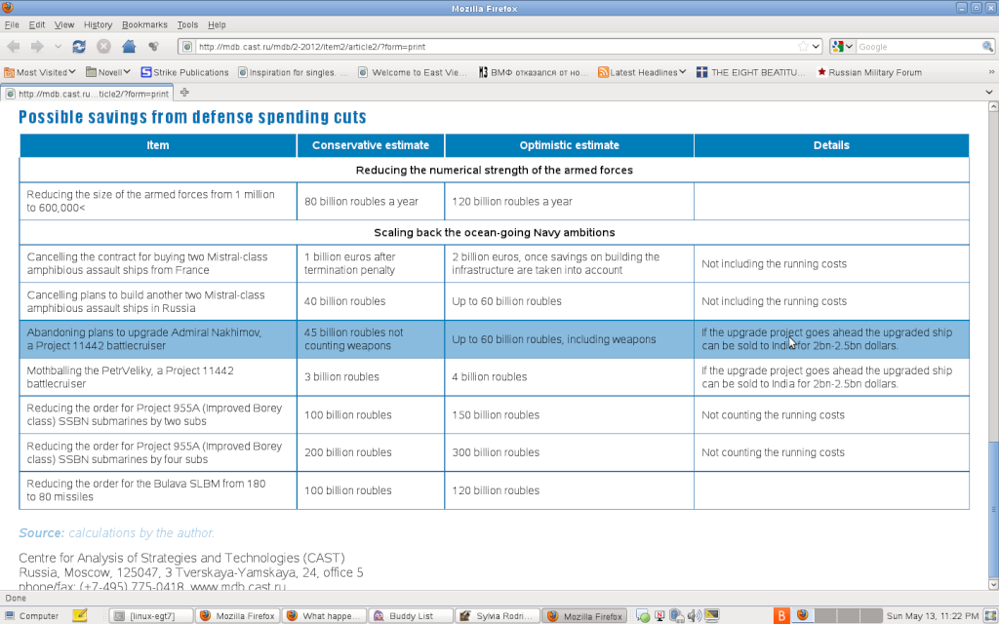The width and height of the screenshot is (999, 624).
Task: Click the Google search input field
Action: pyautogui.click(x=918, y=47)
